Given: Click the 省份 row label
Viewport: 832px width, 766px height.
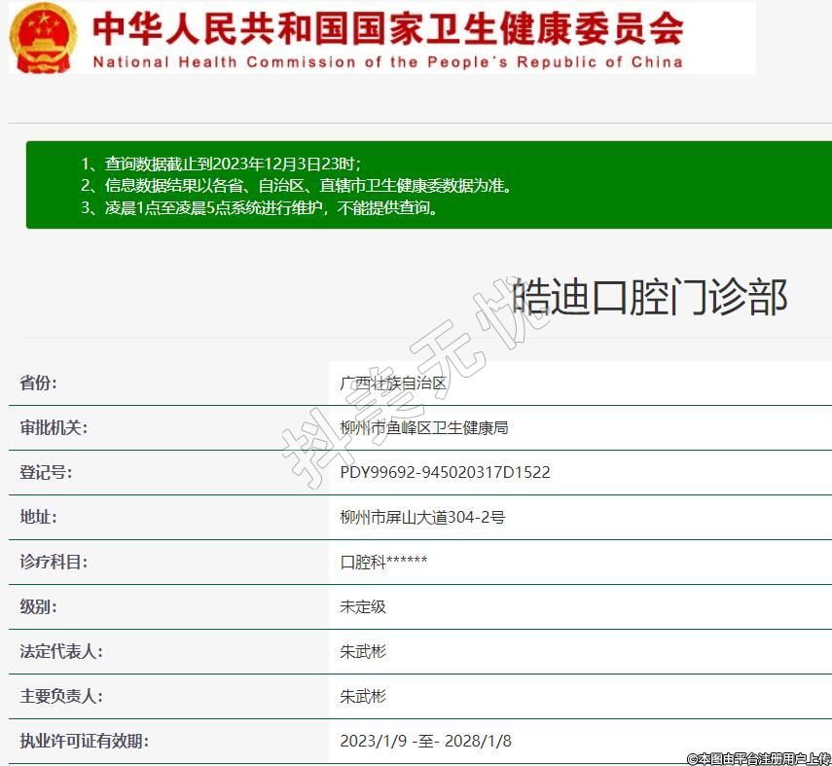Looking at the screenshot, I should (x=39, y=383).
